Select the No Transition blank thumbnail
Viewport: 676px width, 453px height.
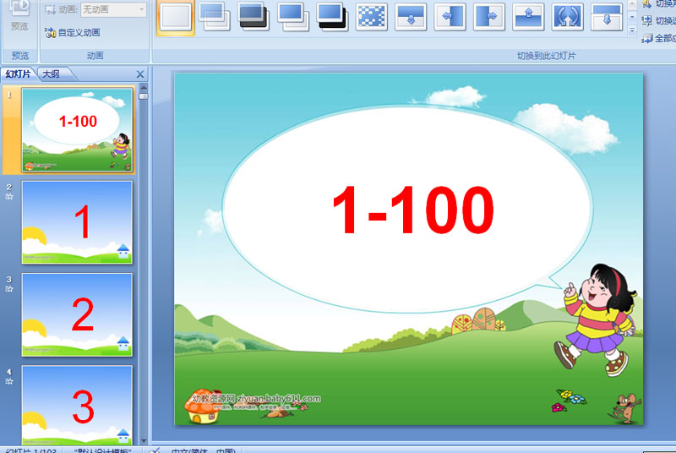176,17
